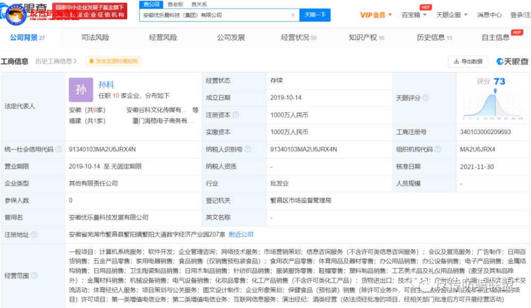Screen dimensions: 531x308
Task: Open the 公司发展 tab
Action: (231, 38)
